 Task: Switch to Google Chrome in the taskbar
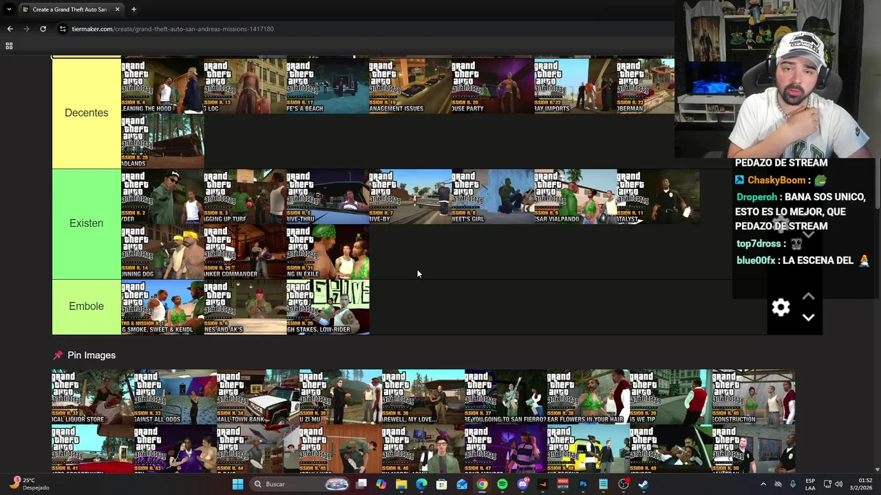coord(482,484)
